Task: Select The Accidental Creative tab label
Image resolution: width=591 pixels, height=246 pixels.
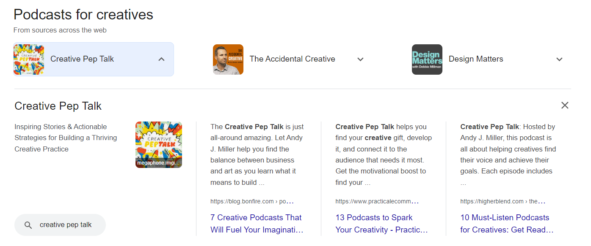Action: pos(293,59)
